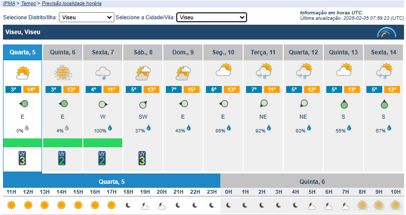Screen dimensions: 406x215
Task: Click the showers icon for Quarta, 12
Action: click(304, 71)
